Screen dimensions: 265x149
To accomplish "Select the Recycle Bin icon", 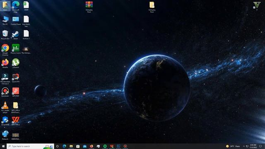I will [x=5, y=35].
